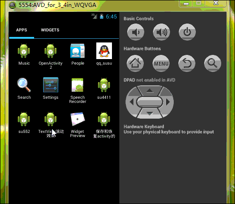This screenshot has width=235, height=204.
Task: Click the DPAD right arrow
Action: pyautogui.click(x=168, y=102)
